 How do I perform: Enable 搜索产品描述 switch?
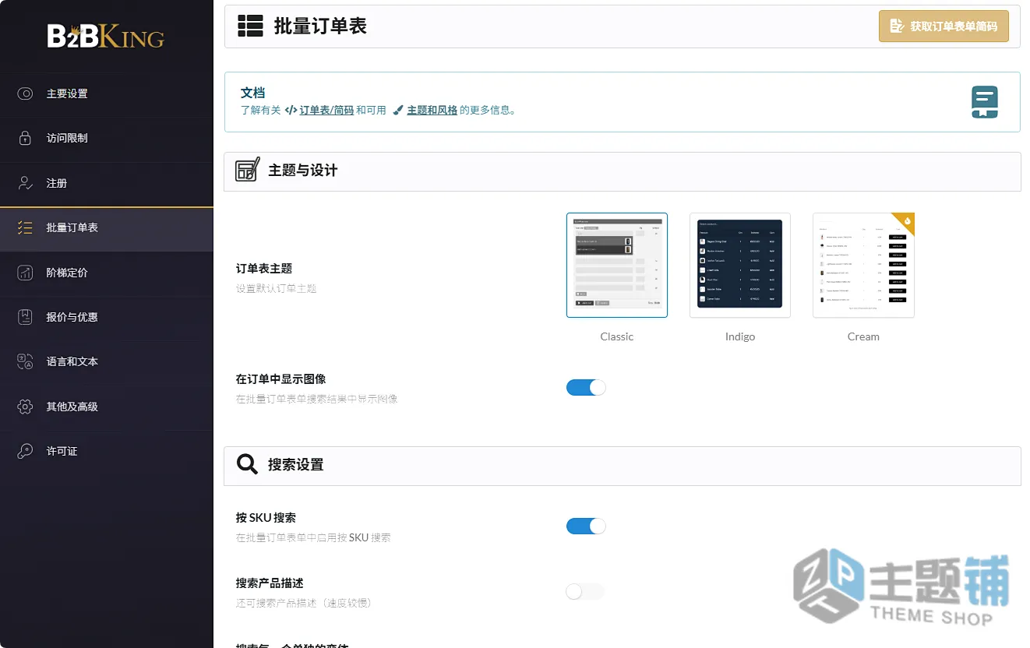click(586, 592)
